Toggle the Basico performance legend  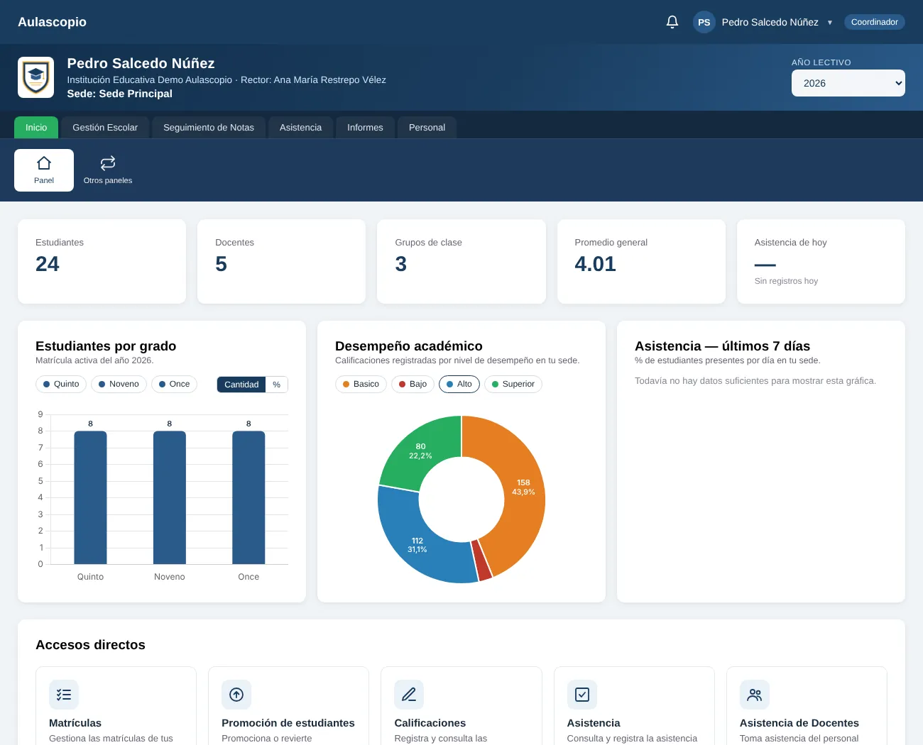(x=361, y=384)
